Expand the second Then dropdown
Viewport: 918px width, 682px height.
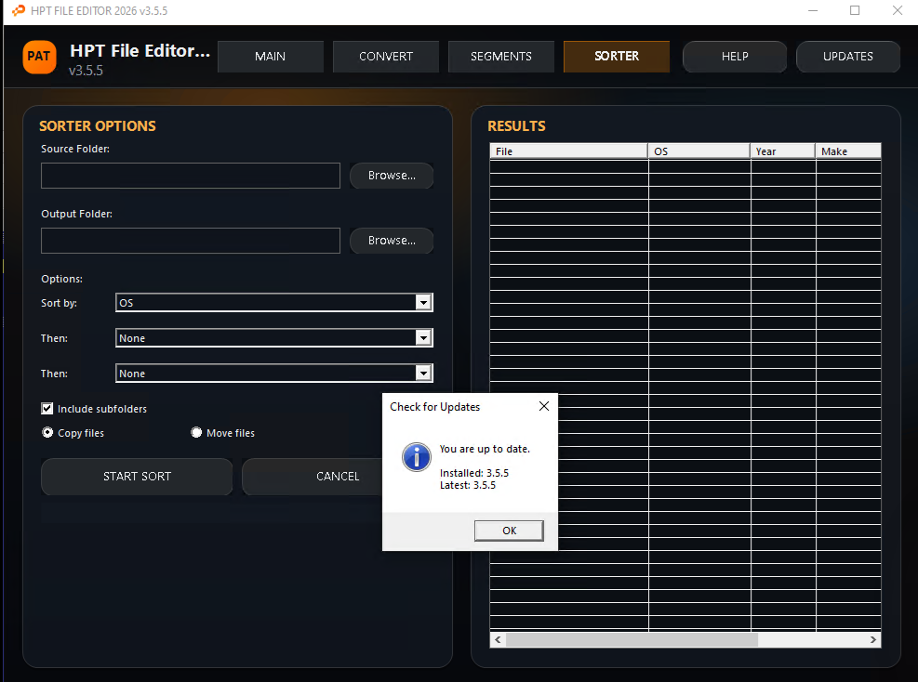423,374
